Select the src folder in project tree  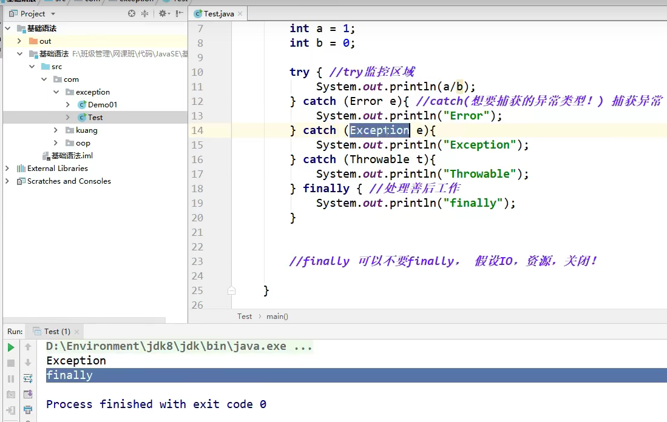(56, 67)
